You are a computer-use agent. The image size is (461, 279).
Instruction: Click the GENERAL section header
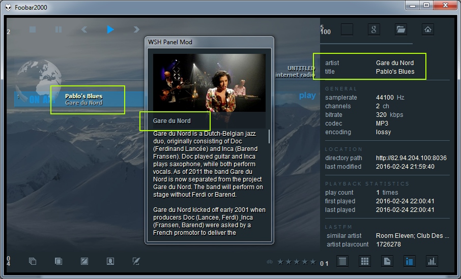(x=341, y=89)
